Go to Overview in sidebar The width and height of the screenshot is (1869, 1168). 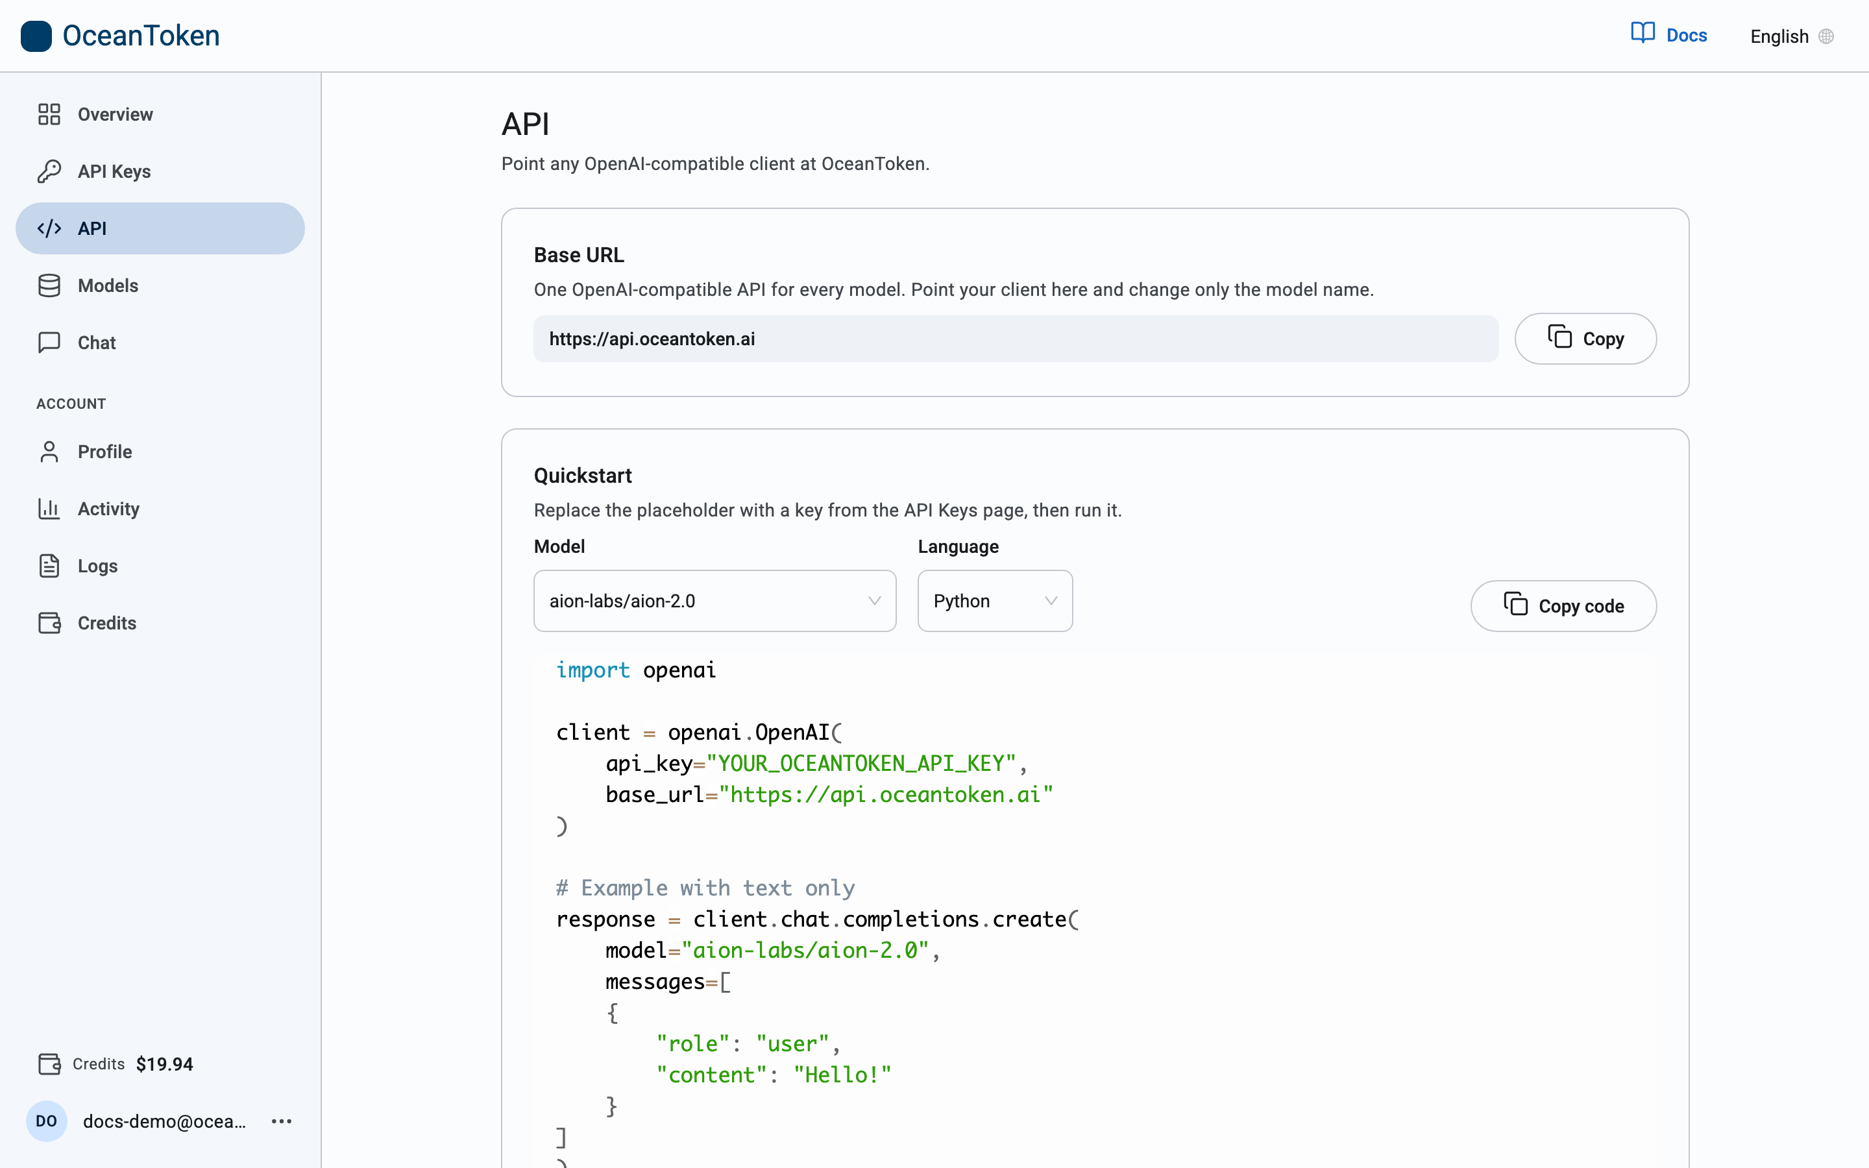coord(160,114)
